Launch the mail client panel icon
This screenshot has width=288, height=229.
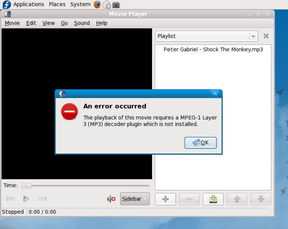pyautogui.click(x=107, y=4)
